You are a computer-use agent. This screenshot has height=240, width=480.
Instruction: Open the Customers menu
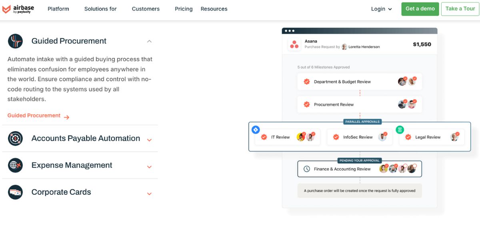(146, 8)
